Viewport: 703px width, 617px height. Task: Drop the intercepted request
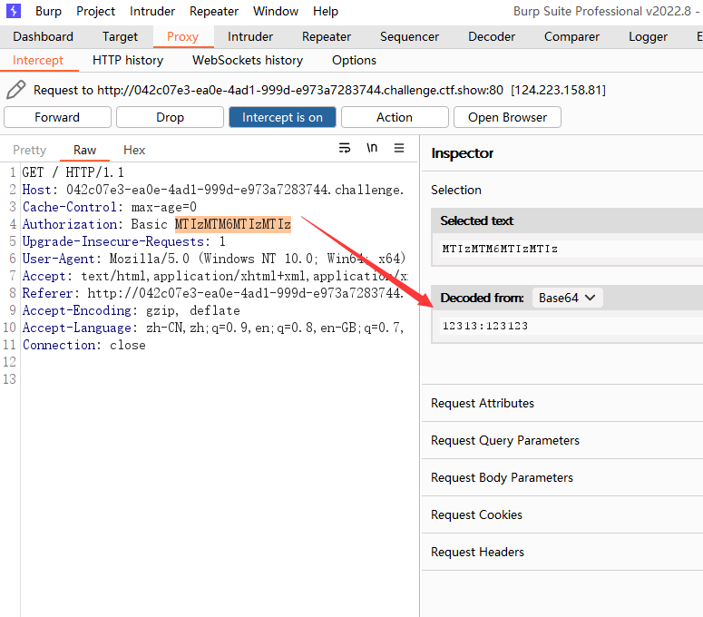[x=170, y=117]
